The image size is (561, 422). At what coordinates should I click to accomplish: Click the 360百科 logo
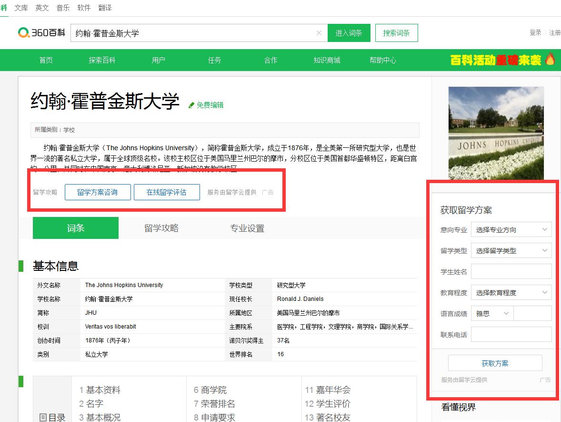tap(41, 33)
